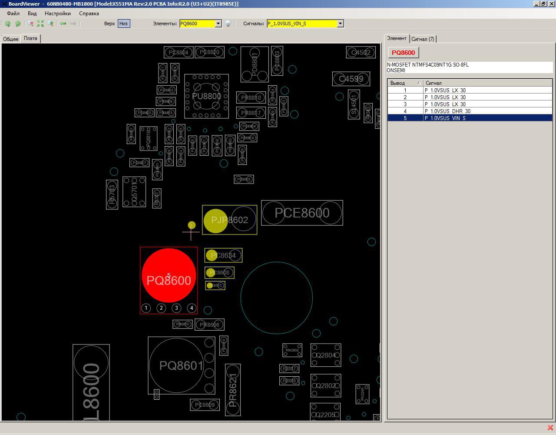Screen dimensions: 556x435
Task: Select component PR8810 on the board
Action: click(251, 97)
